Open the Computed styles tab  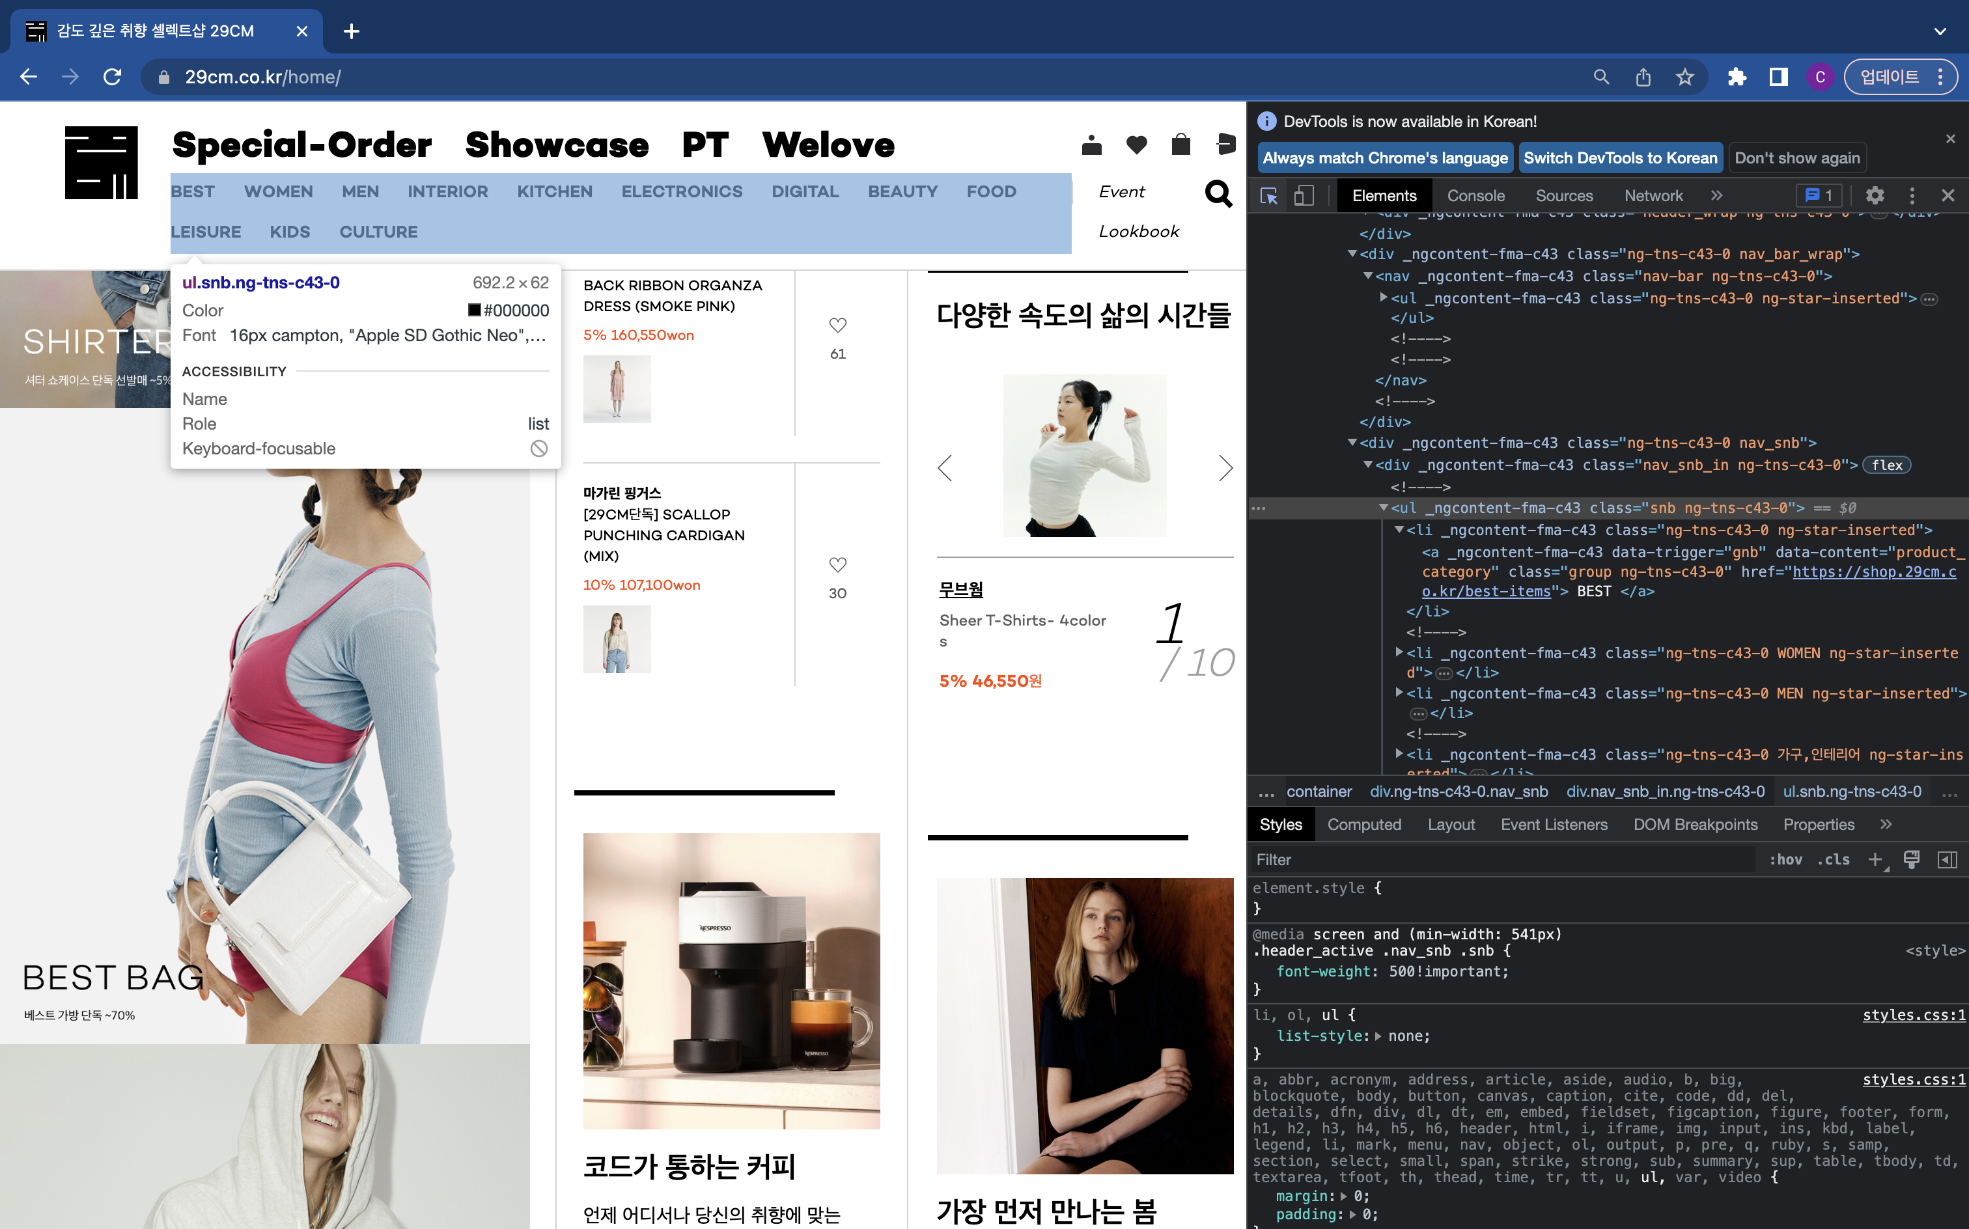[x=1363, y=824]
